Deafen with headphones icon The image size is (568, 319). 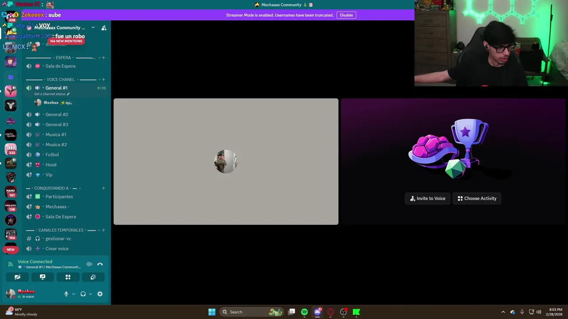tap(83, 294)
